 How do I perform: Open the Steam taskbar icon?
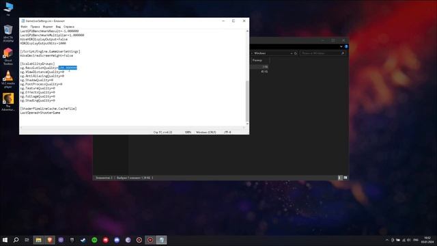pyautogui.click(x=83, y=240)
